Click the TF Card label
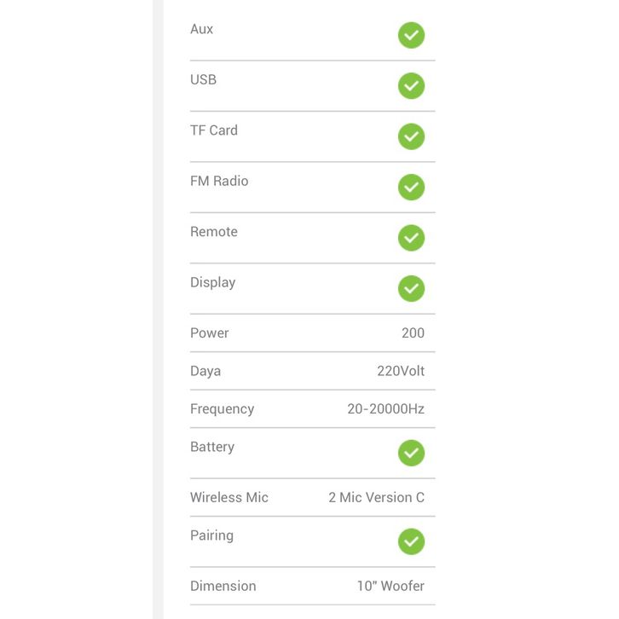 click(x=214, y=130)
